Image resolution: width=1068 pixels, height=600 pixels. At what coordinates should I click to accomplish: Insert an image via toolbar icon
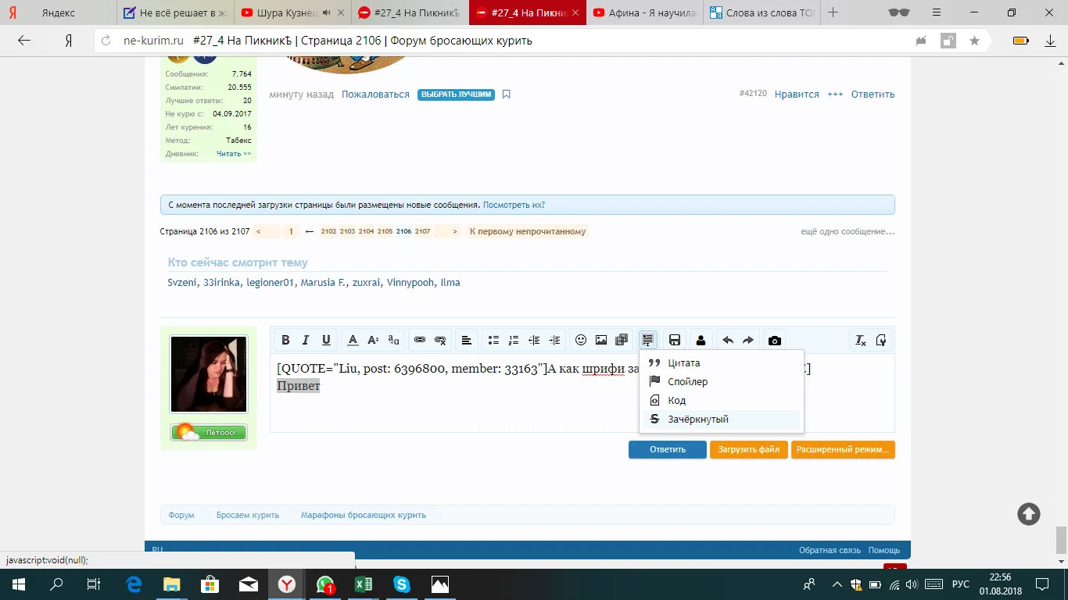tap(601, 340)
